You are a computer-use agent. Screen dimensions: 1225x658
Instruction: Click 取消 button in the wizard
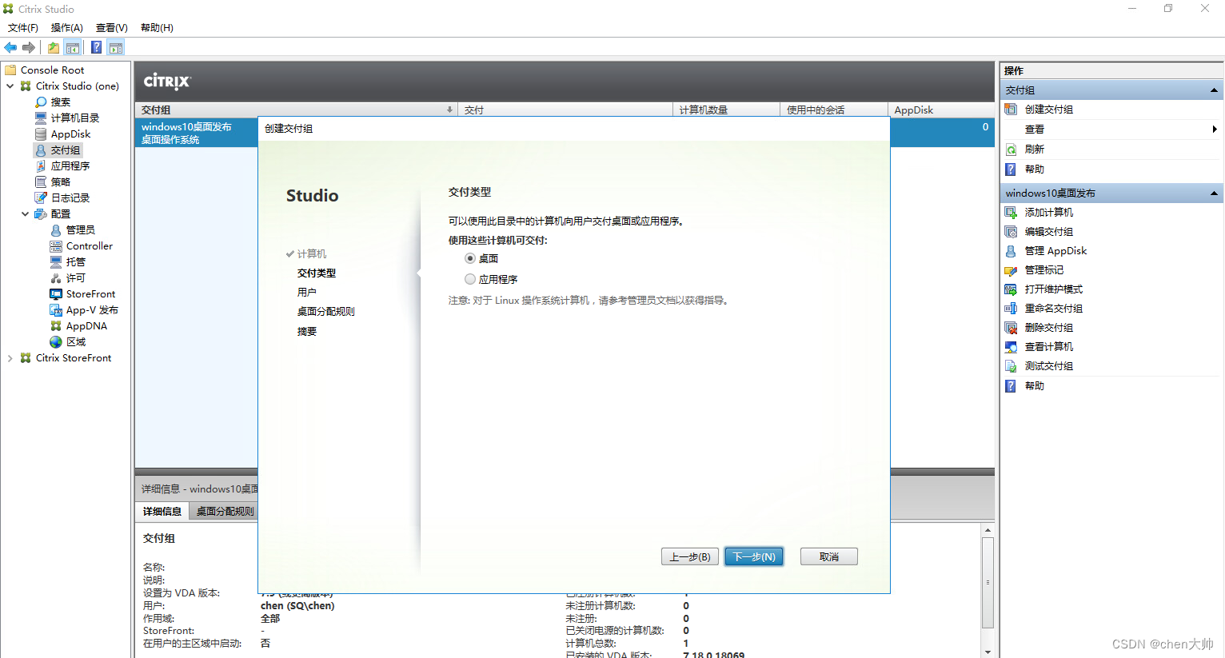(x=829, y=556)
